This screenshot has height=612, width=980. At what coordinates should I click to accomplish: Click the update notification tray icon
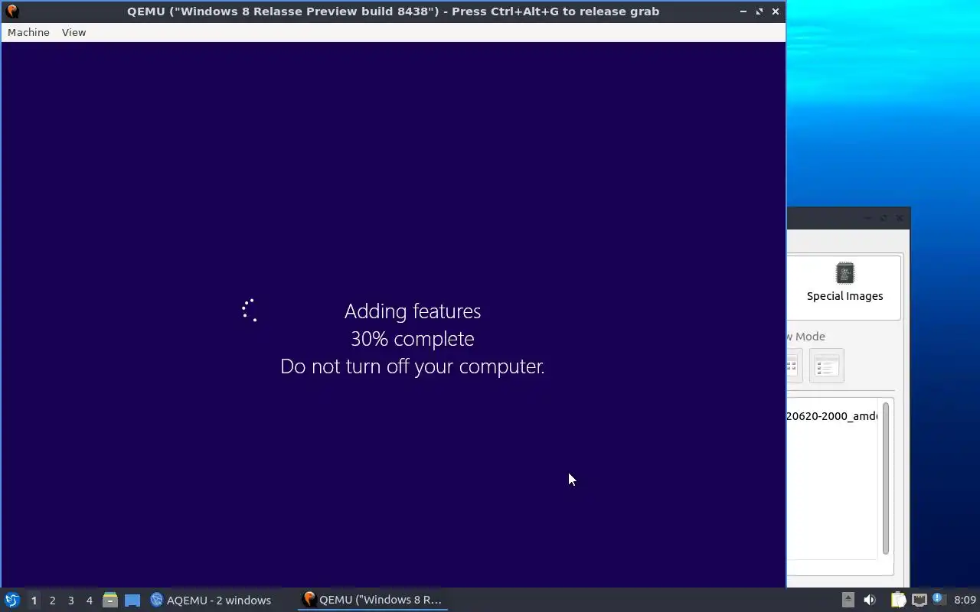(x=939, y=599)
